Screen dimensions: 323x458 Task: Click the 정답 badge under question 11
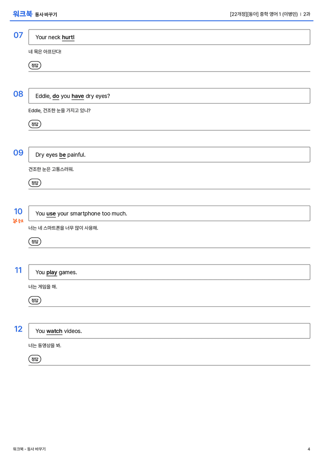34,300
